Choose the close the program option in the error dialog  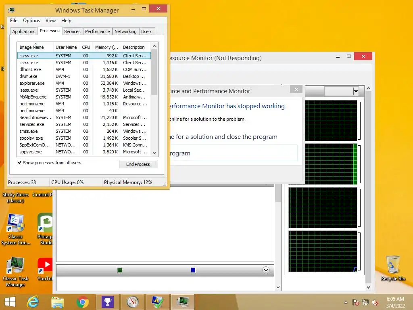[x=234, y=153]
